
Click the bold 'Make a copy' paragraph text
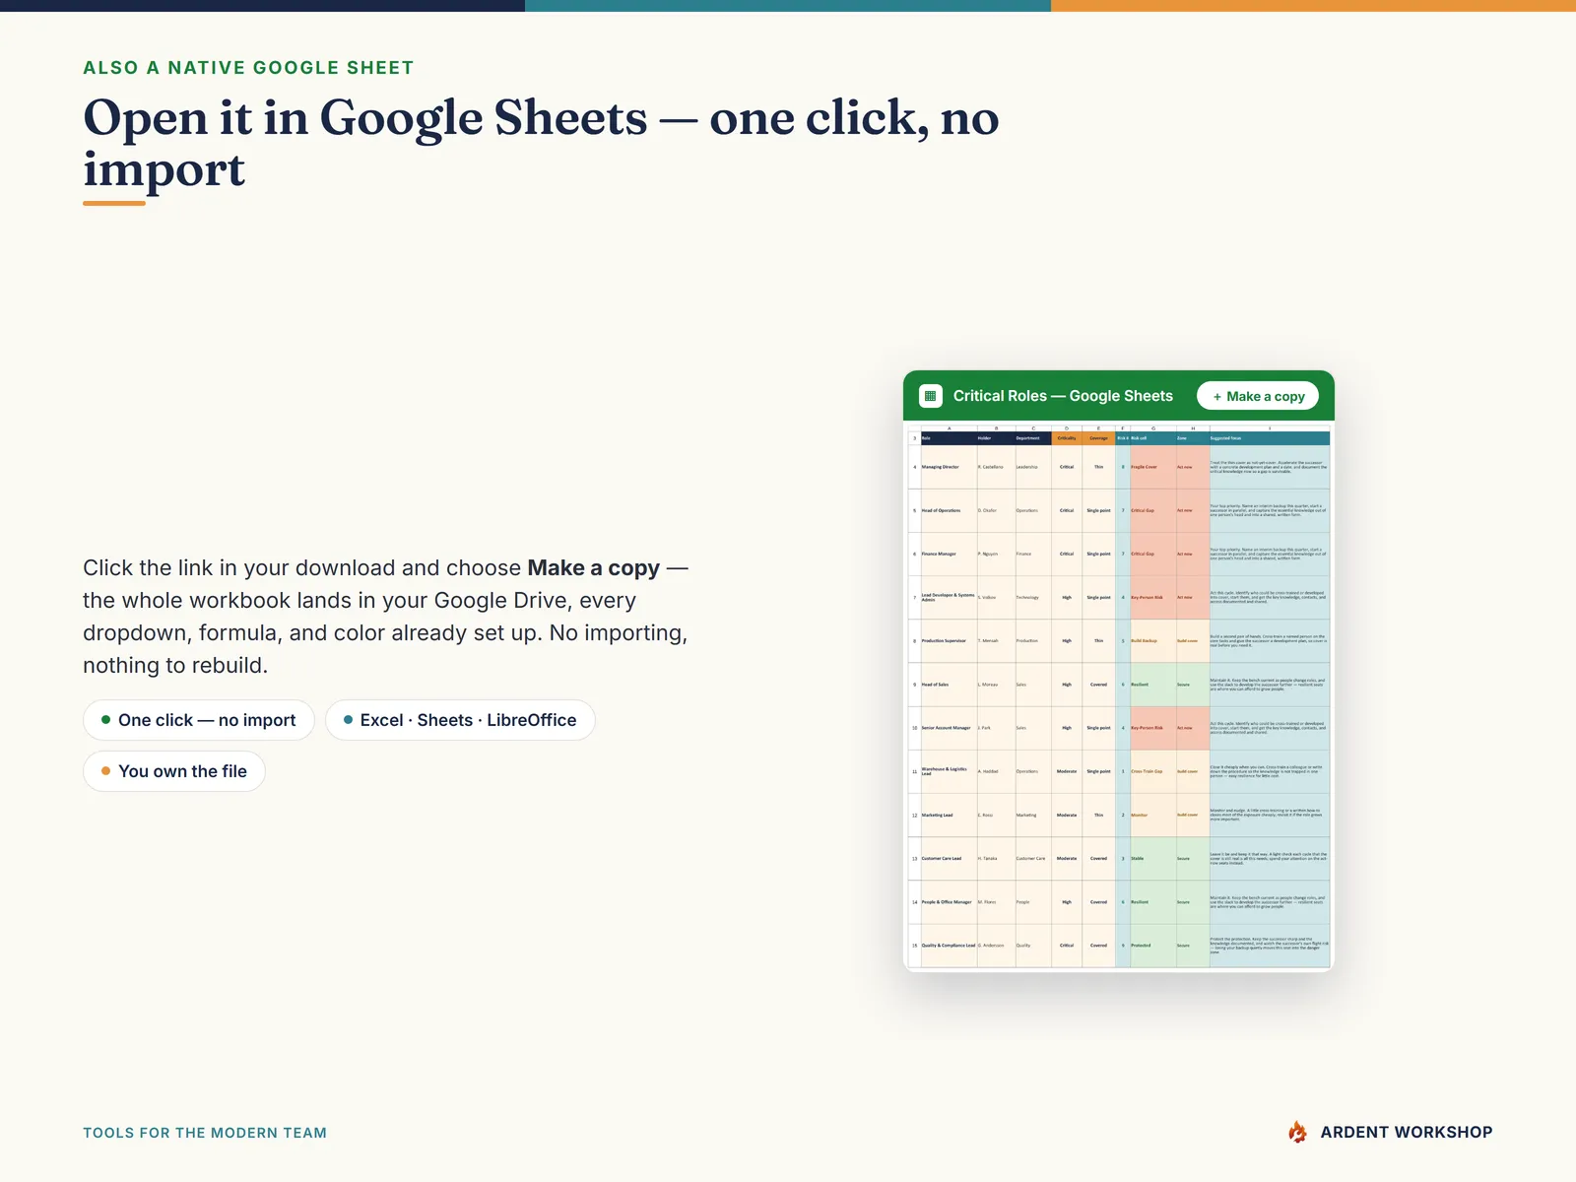(x=593, y=568)
